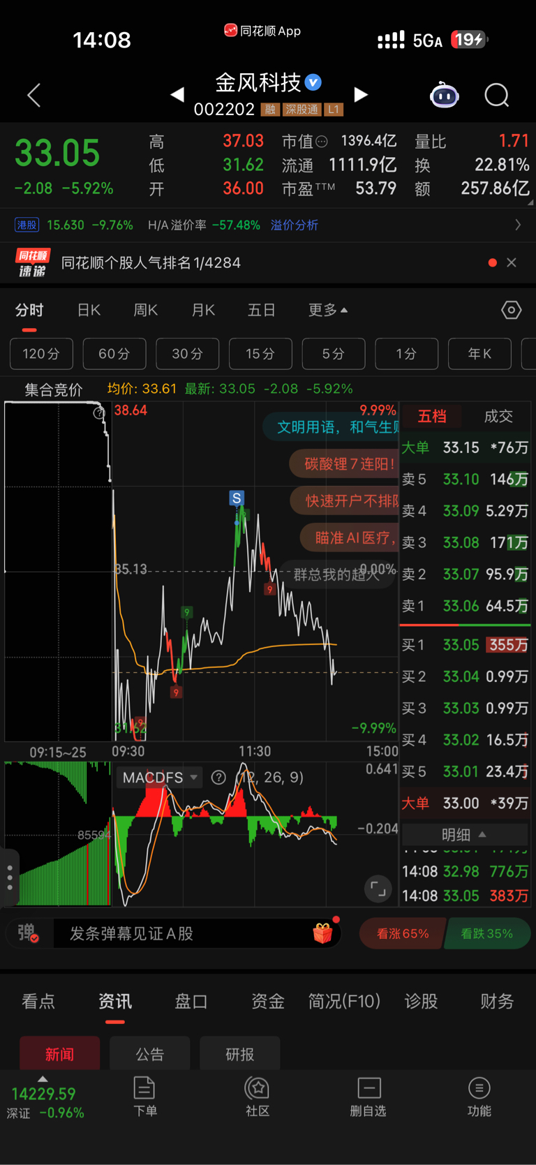Open 同花顺速递 logo icon

32,262
